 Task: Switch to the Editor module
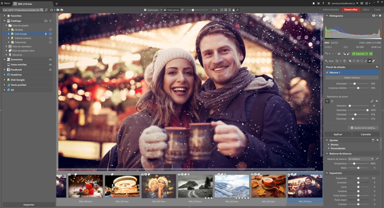click(x=366, y=10)
